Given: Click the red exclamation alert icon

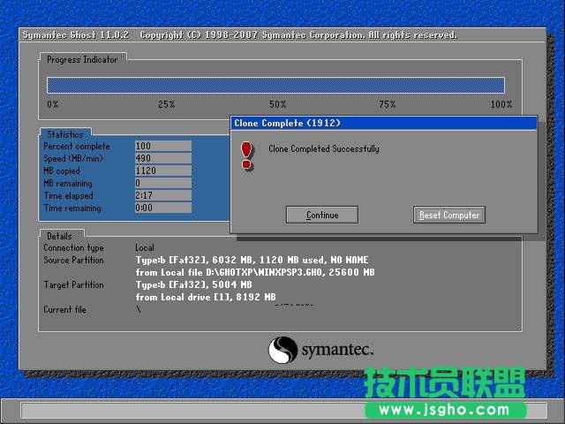Looking at the screenshot, I should click(247, 153).
